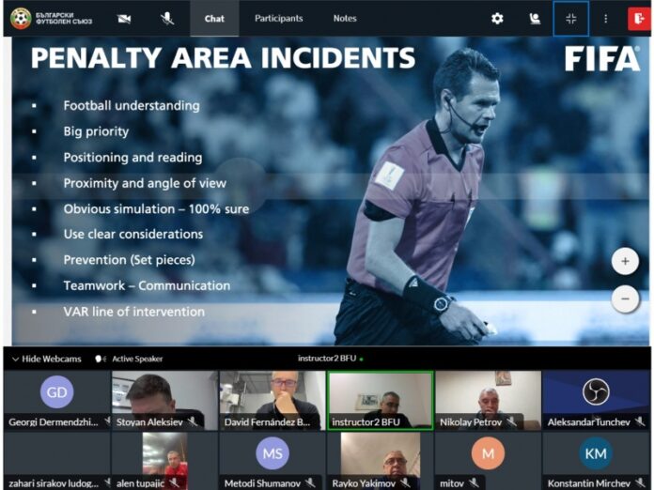Click the instructor2 BFU active speaker label
This screenshot has height=490, width=654.
327,359
